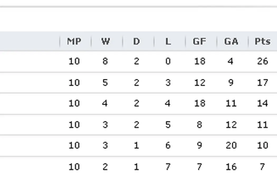The width and height of the screenshot is (277, 184).
Task: Sort by the GF column header
Action: [x=199, y=42]
